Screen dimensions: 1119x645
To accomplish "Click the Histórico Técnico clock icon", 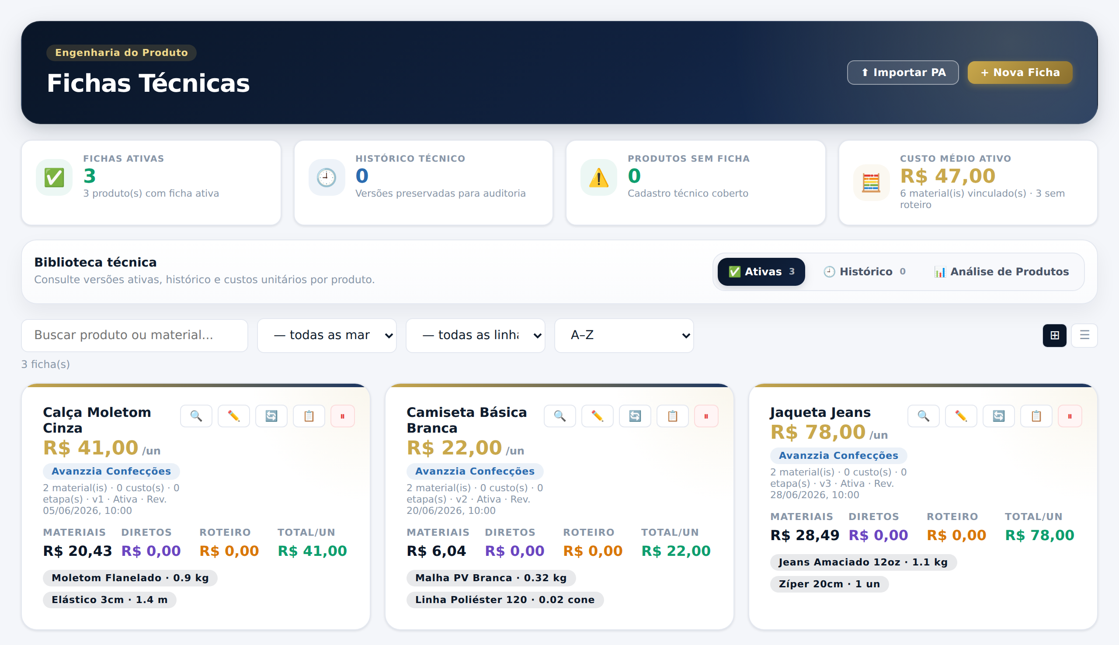I will point(327,178).
